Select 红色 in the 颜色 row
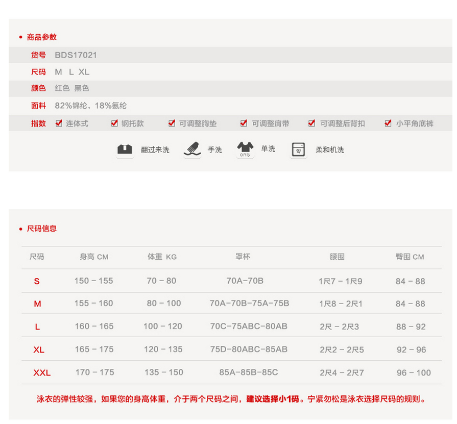457x424 pixels. pos(62,88)
